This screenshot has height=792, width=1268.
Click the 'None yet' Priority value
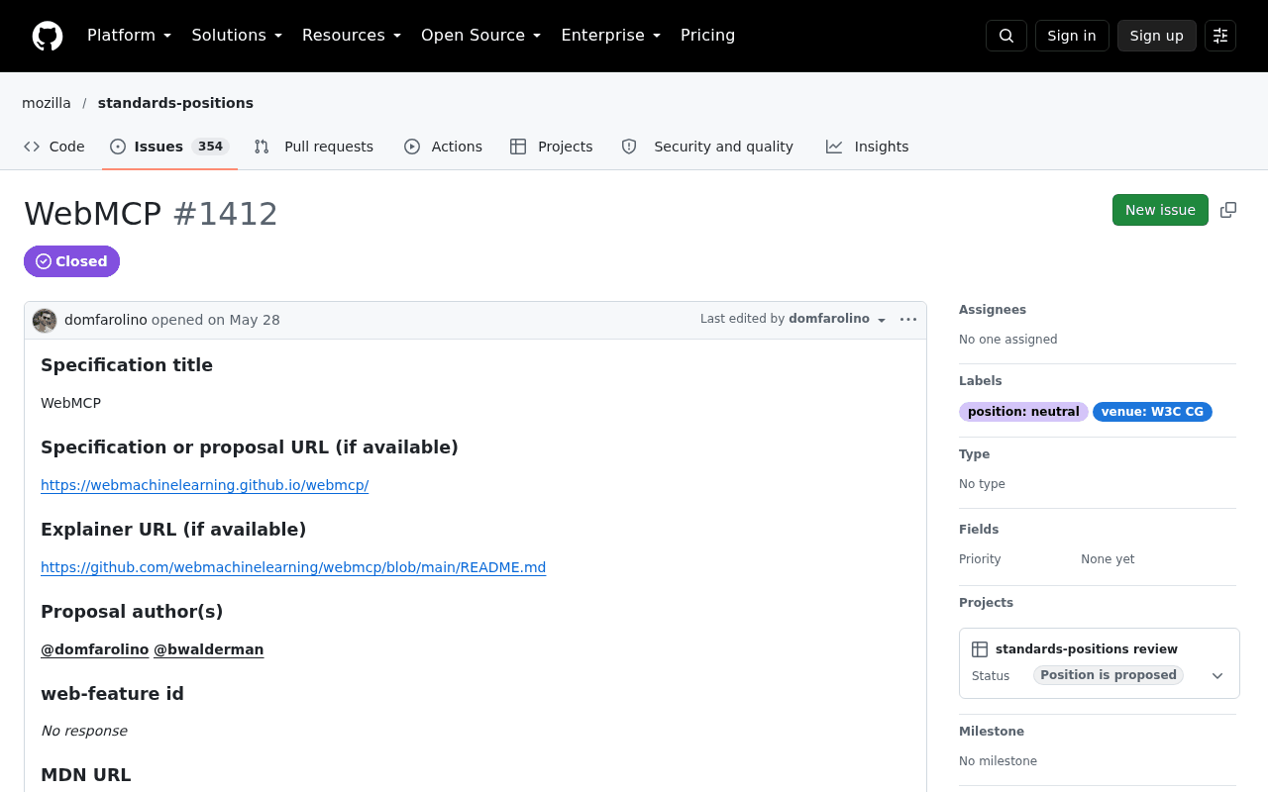[x=1108, y=559]
